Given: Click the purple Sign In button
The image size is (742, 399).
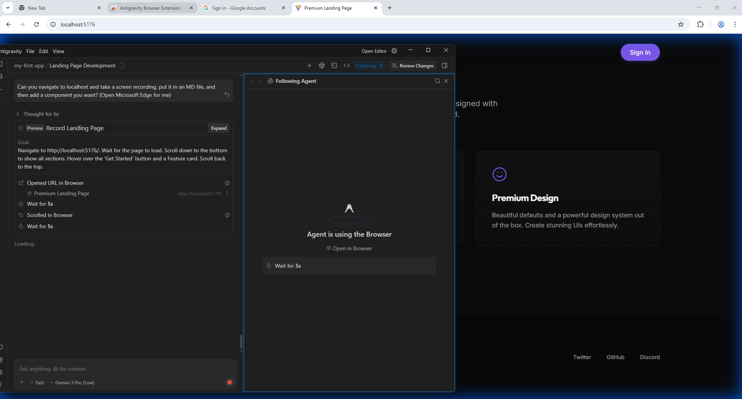Looking at the screenshot, I should coord(640,52).
